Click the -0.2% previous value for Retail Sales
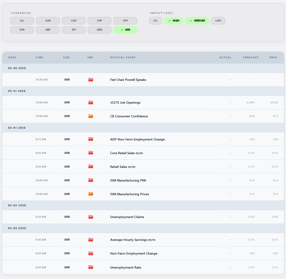 coord(274,167)
